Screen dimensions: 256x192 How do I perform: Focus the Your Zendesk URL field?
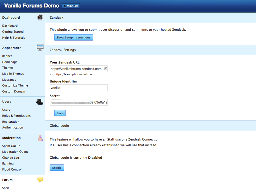[76, 69]
